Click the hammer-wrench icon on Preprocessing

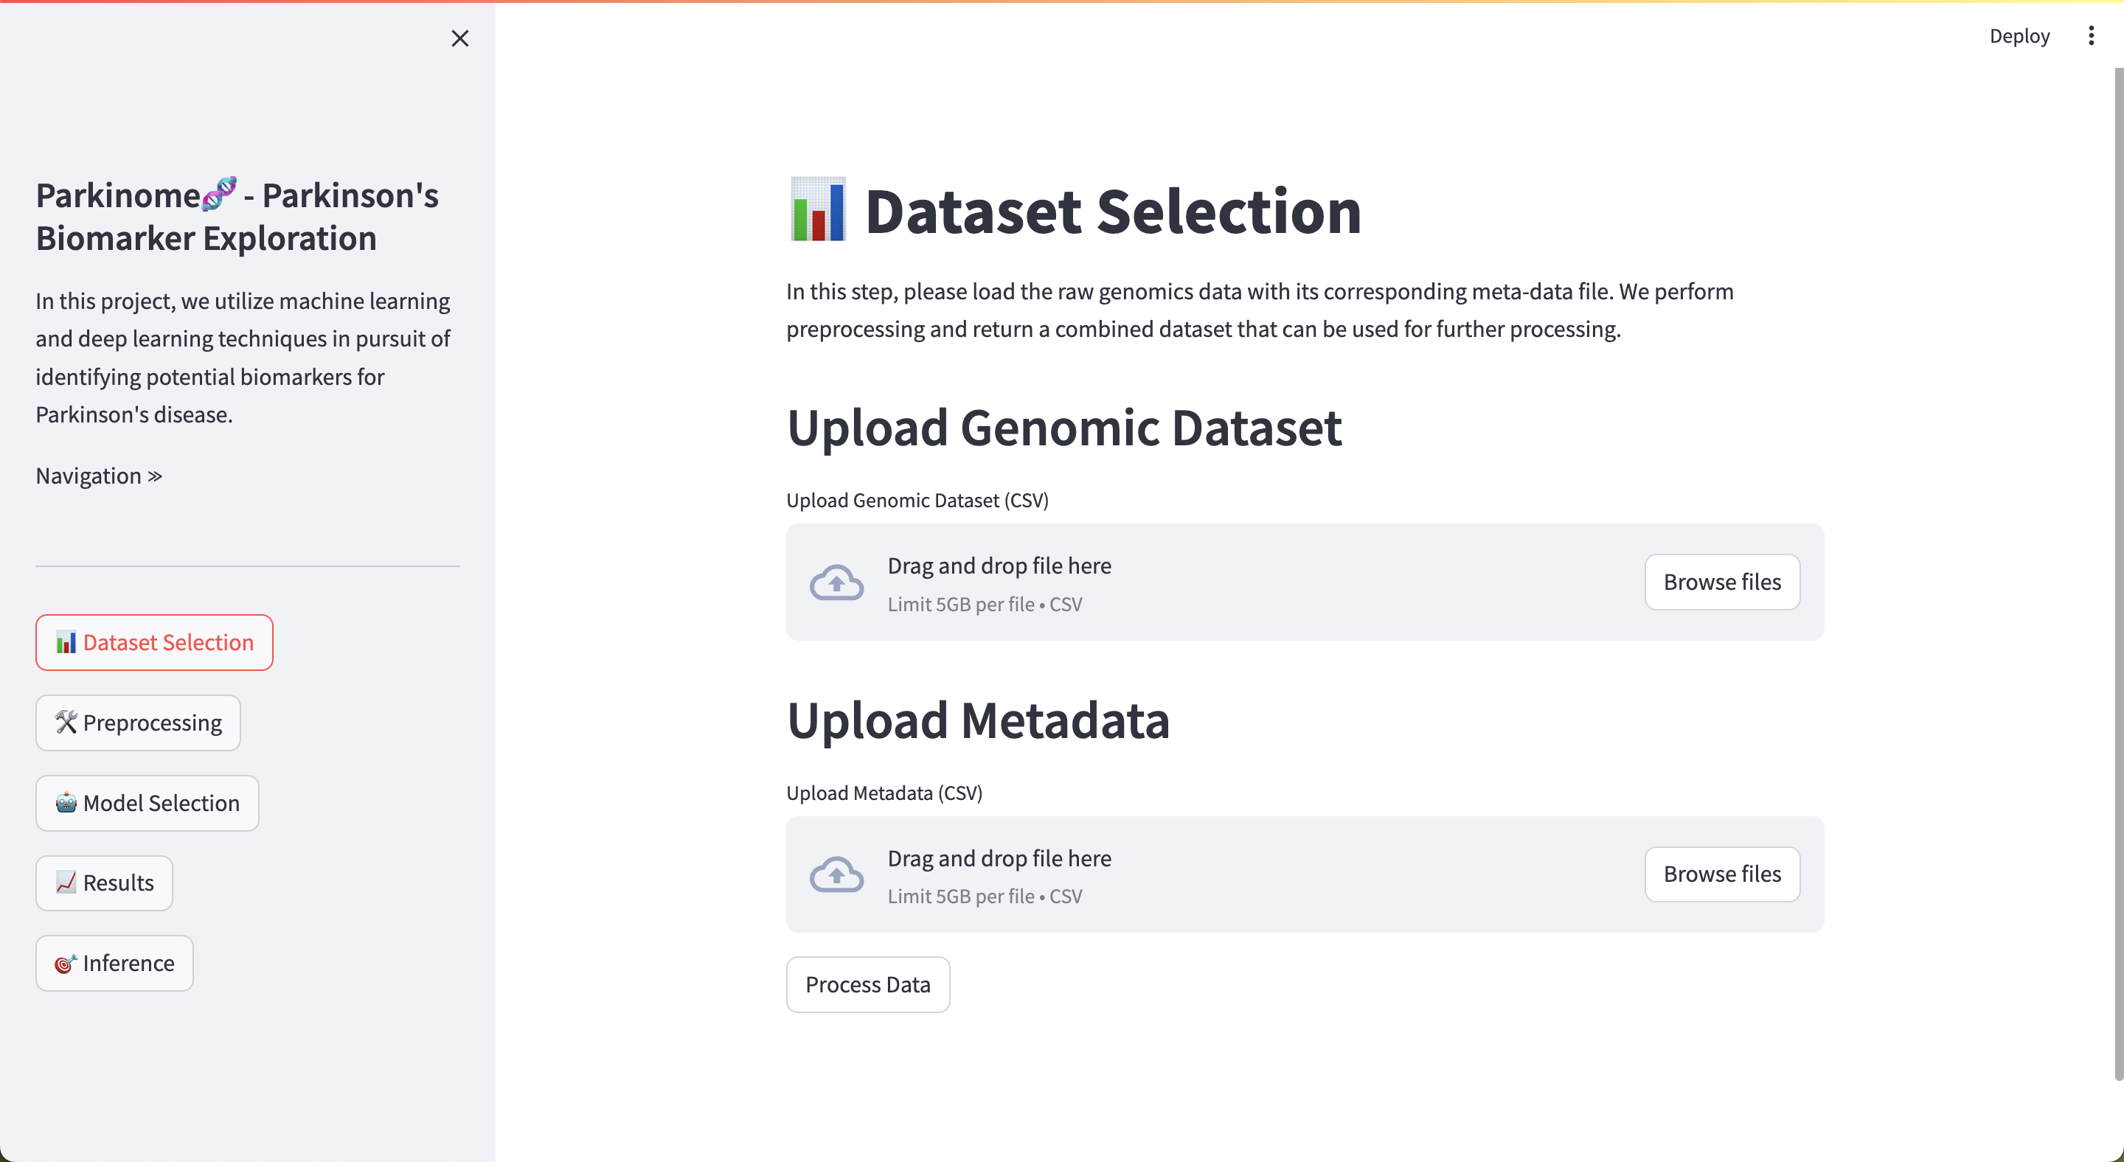66,722
